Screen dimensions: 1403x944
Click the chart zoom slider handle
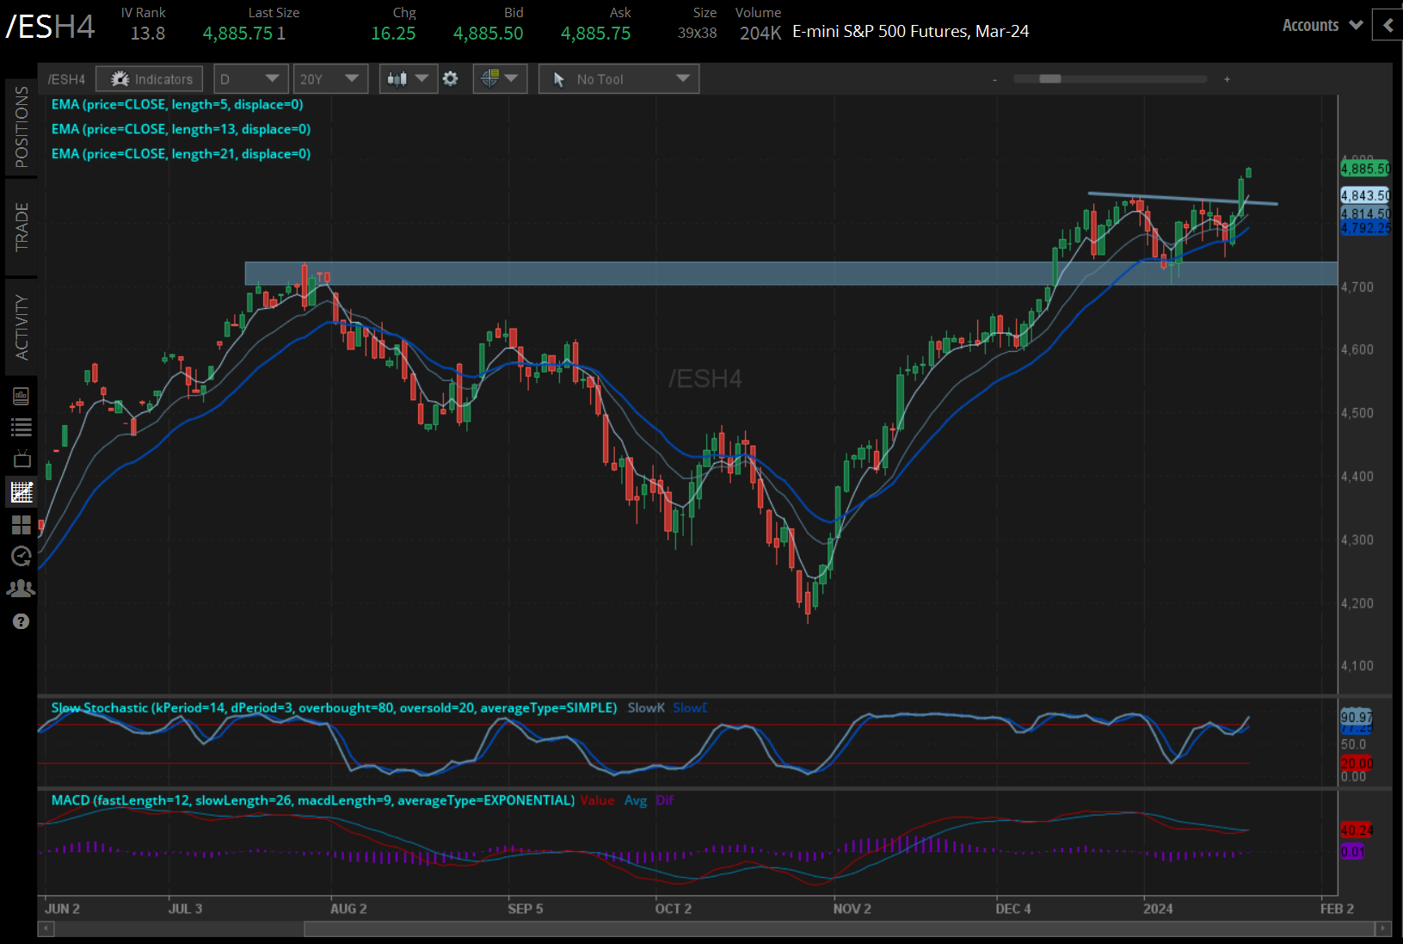pos(1049,79)
